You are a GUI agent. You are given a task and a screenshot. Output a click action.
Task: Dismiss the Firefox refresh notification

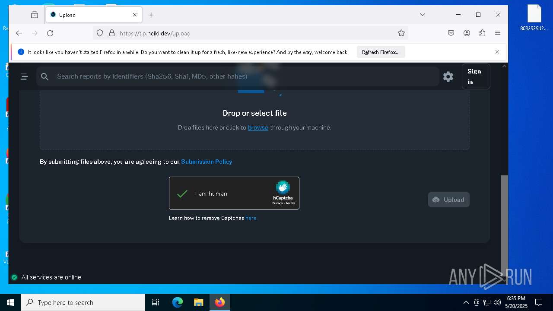pos(497,52)
